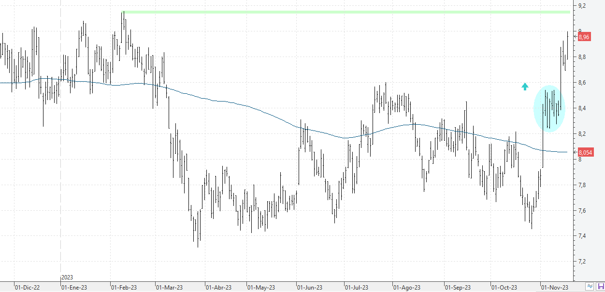The image size is (605, 292).
Task: Click the purple save diskette icon
Action: tap(600, 287)
